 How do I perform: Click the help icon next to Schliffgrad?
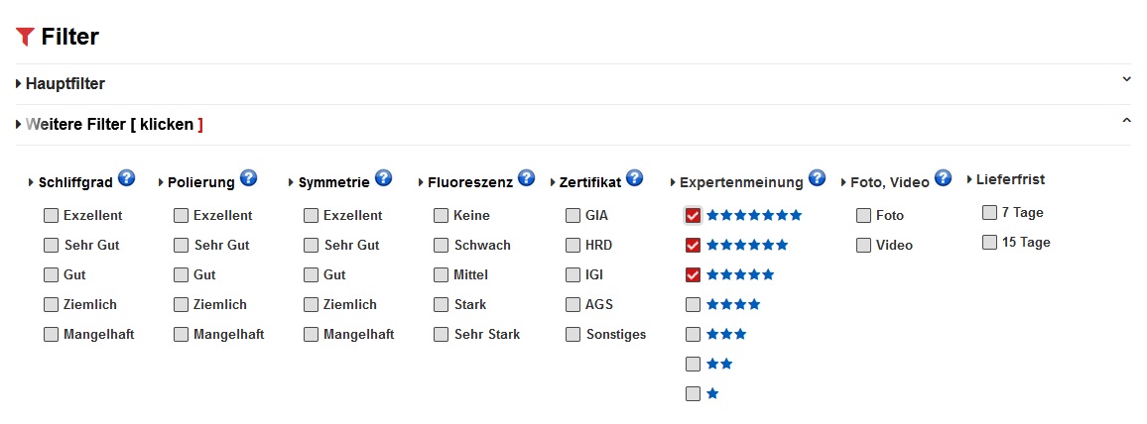pos(126,178)
